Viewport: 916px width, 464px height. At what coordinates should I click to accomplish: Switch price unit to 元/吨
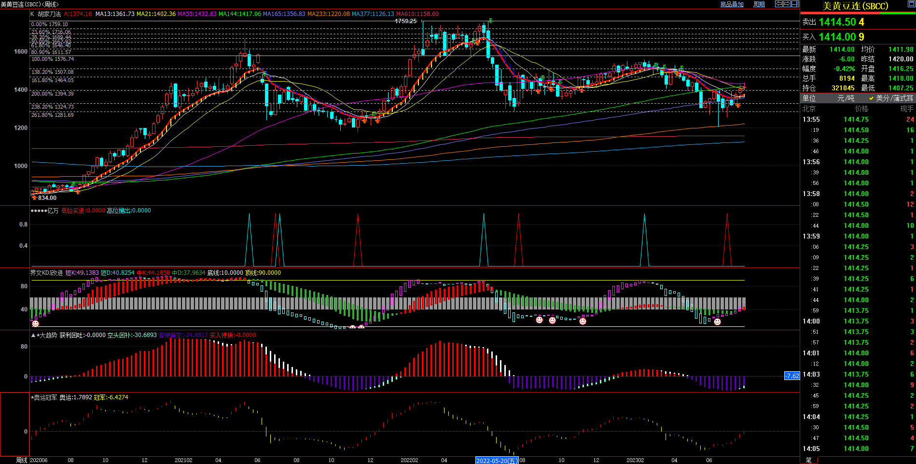pyautogui.click(x=846, y=98)
